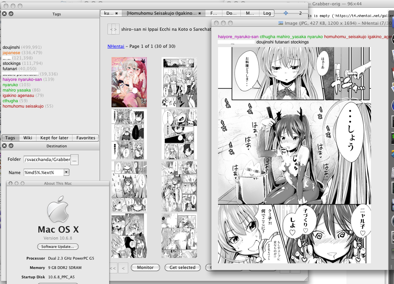394x284 pixels.
Task: Click the Monitor button
Action: [145, 267]
